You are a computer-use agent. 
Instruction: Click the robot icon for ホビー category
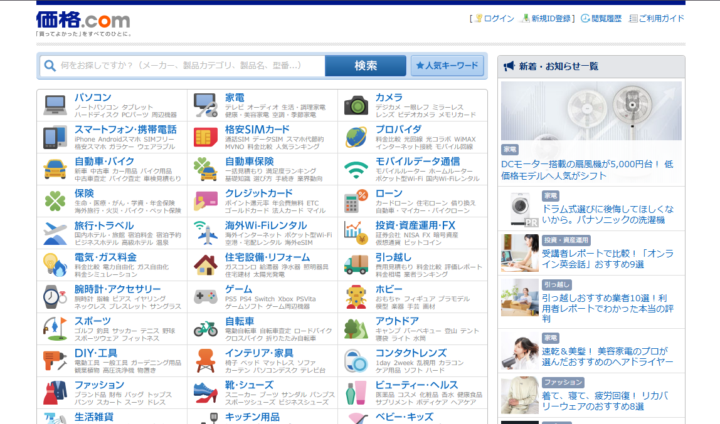pos(356,297)
